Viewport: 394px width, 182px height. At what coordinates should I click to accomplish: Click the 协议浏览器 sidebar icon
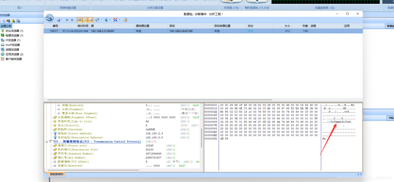[x=2, y=31]
